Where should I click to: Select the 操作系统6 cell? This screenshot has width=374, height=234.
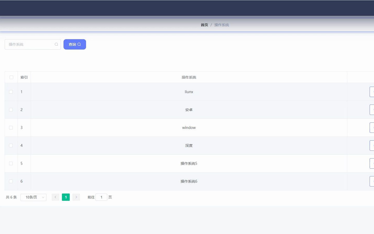[x=189, y=181]
